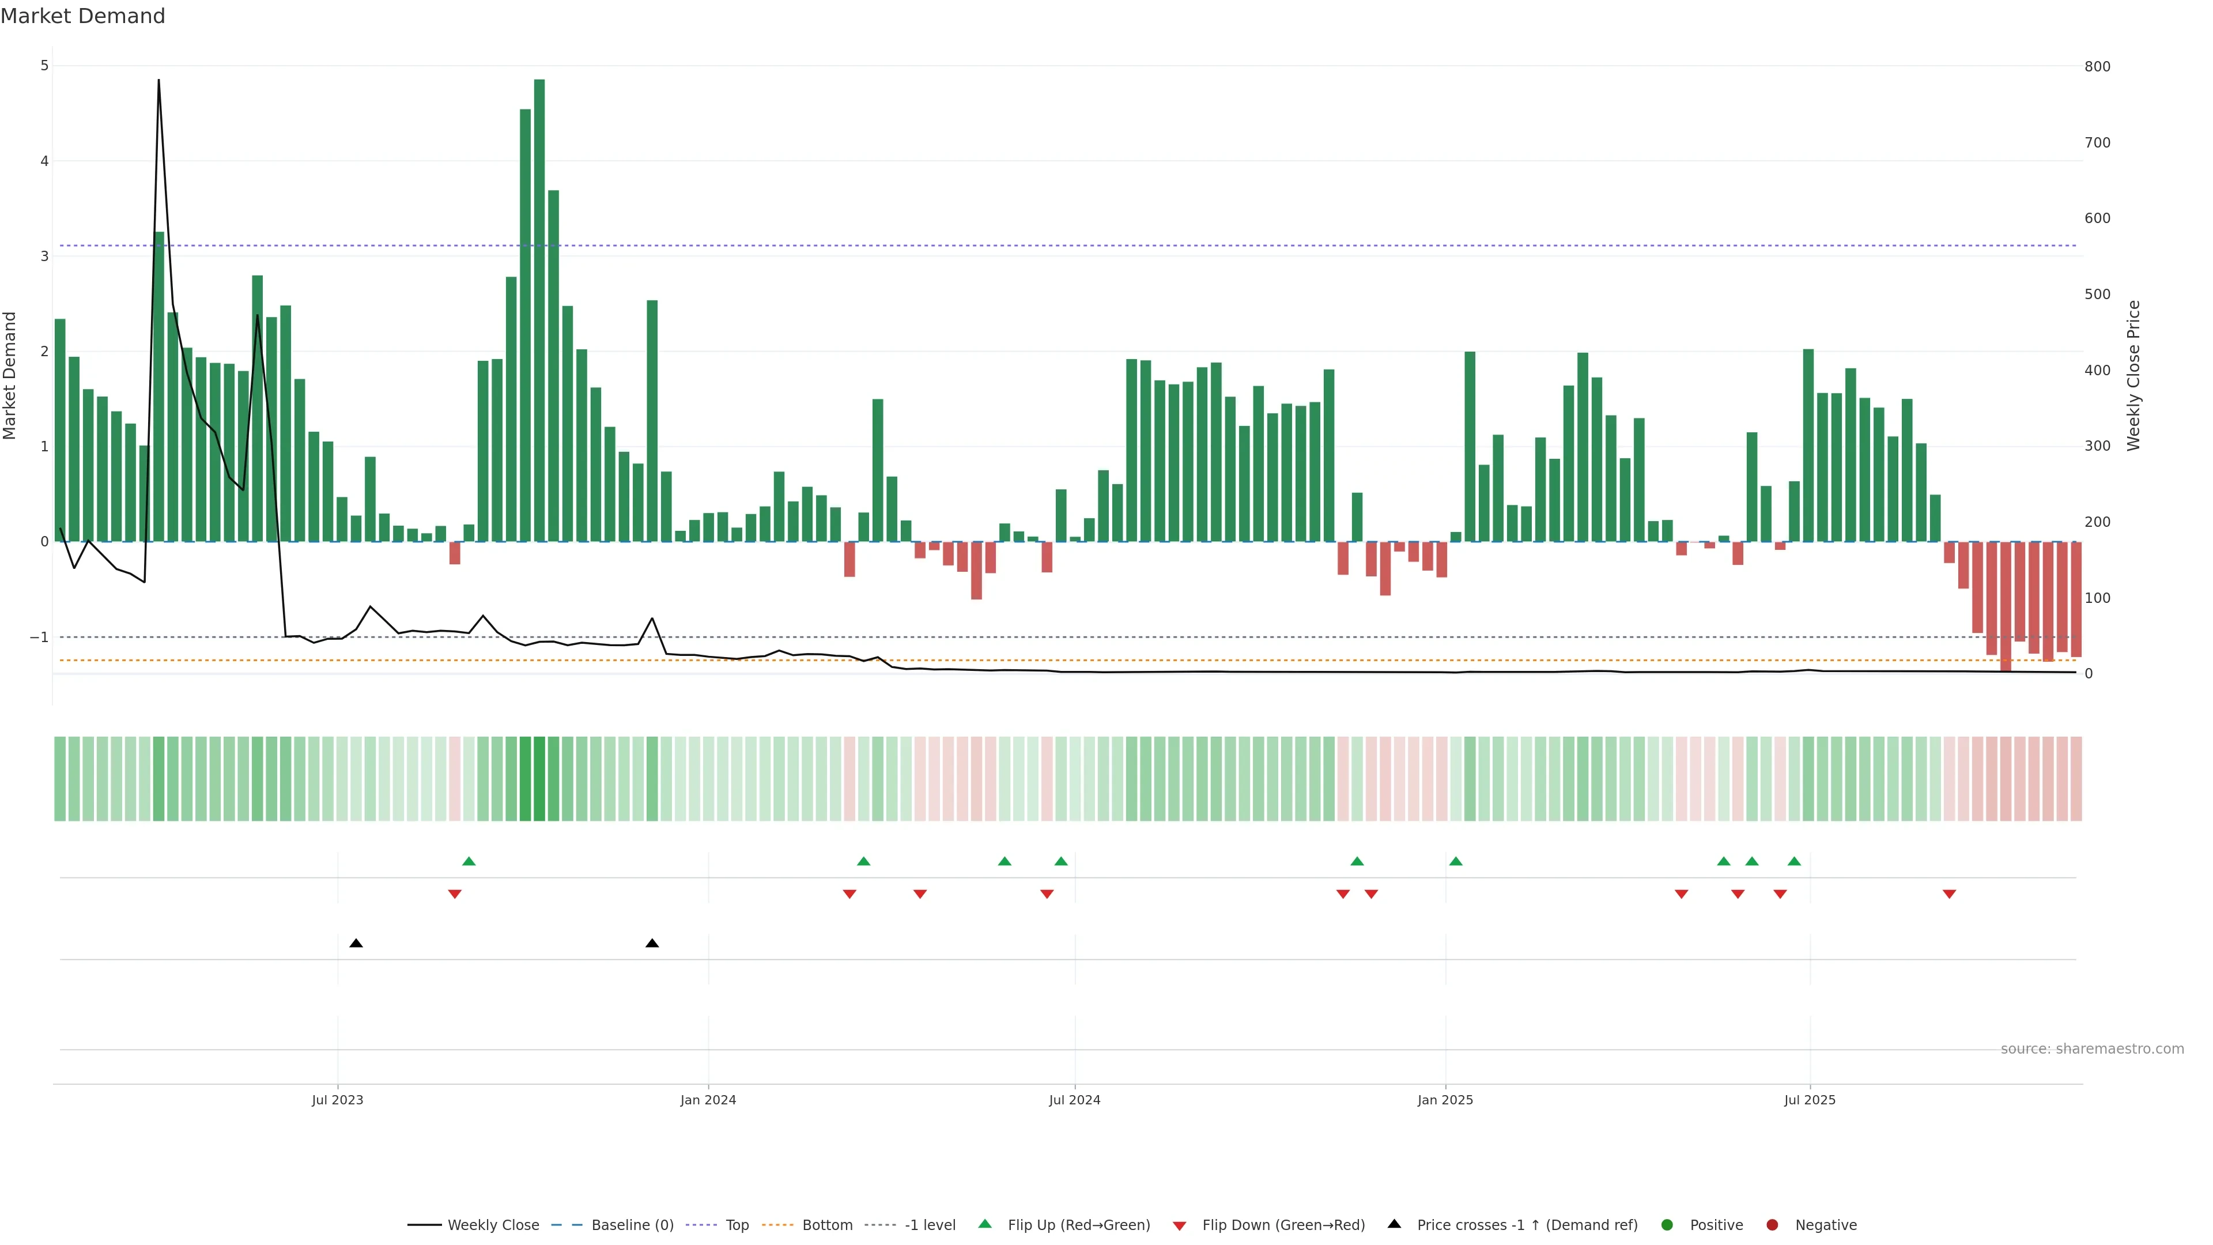
Task: Click the black Price crosses -1 legend triangle
Action: pyautogui.click(x=1394, y=1224)
